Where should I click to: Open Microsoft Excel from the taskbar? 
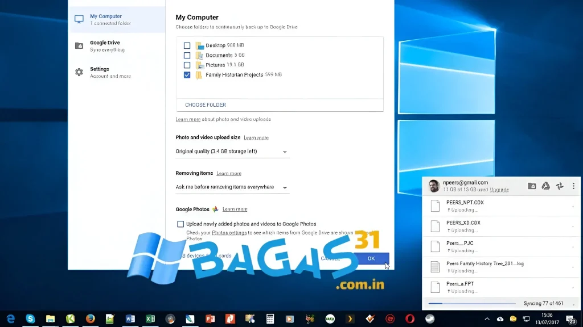pyautogui.click(x=150, y=319)
